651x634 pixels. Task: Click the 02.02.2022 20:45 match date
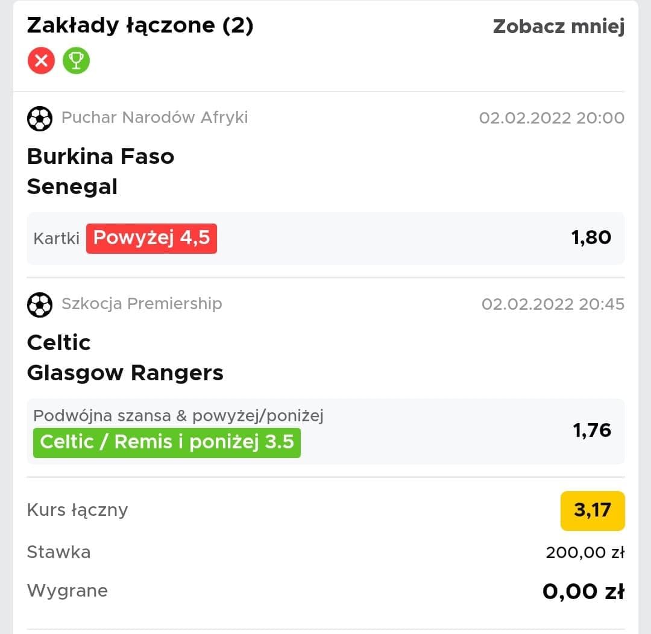553,304
